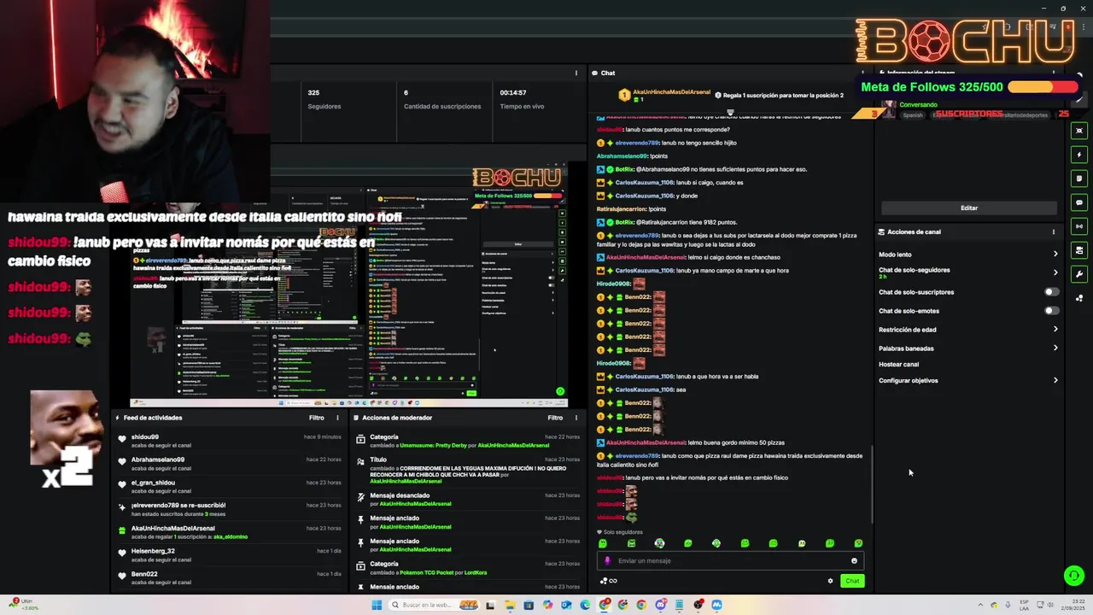Click Heisenberg_32 in activity feed
The height and width of the screenshot is (615, 1093).
[153, 551]
